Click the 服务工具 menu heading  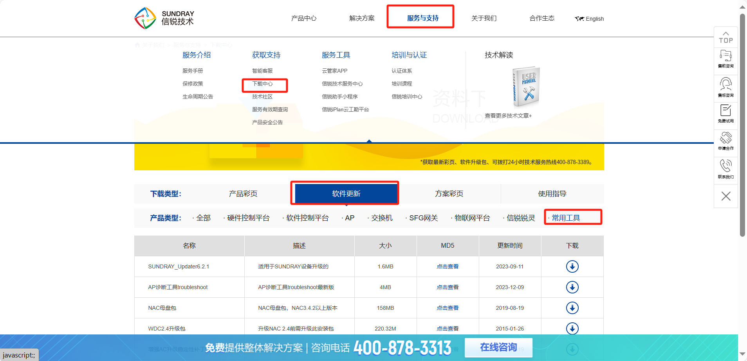[336, 55]
